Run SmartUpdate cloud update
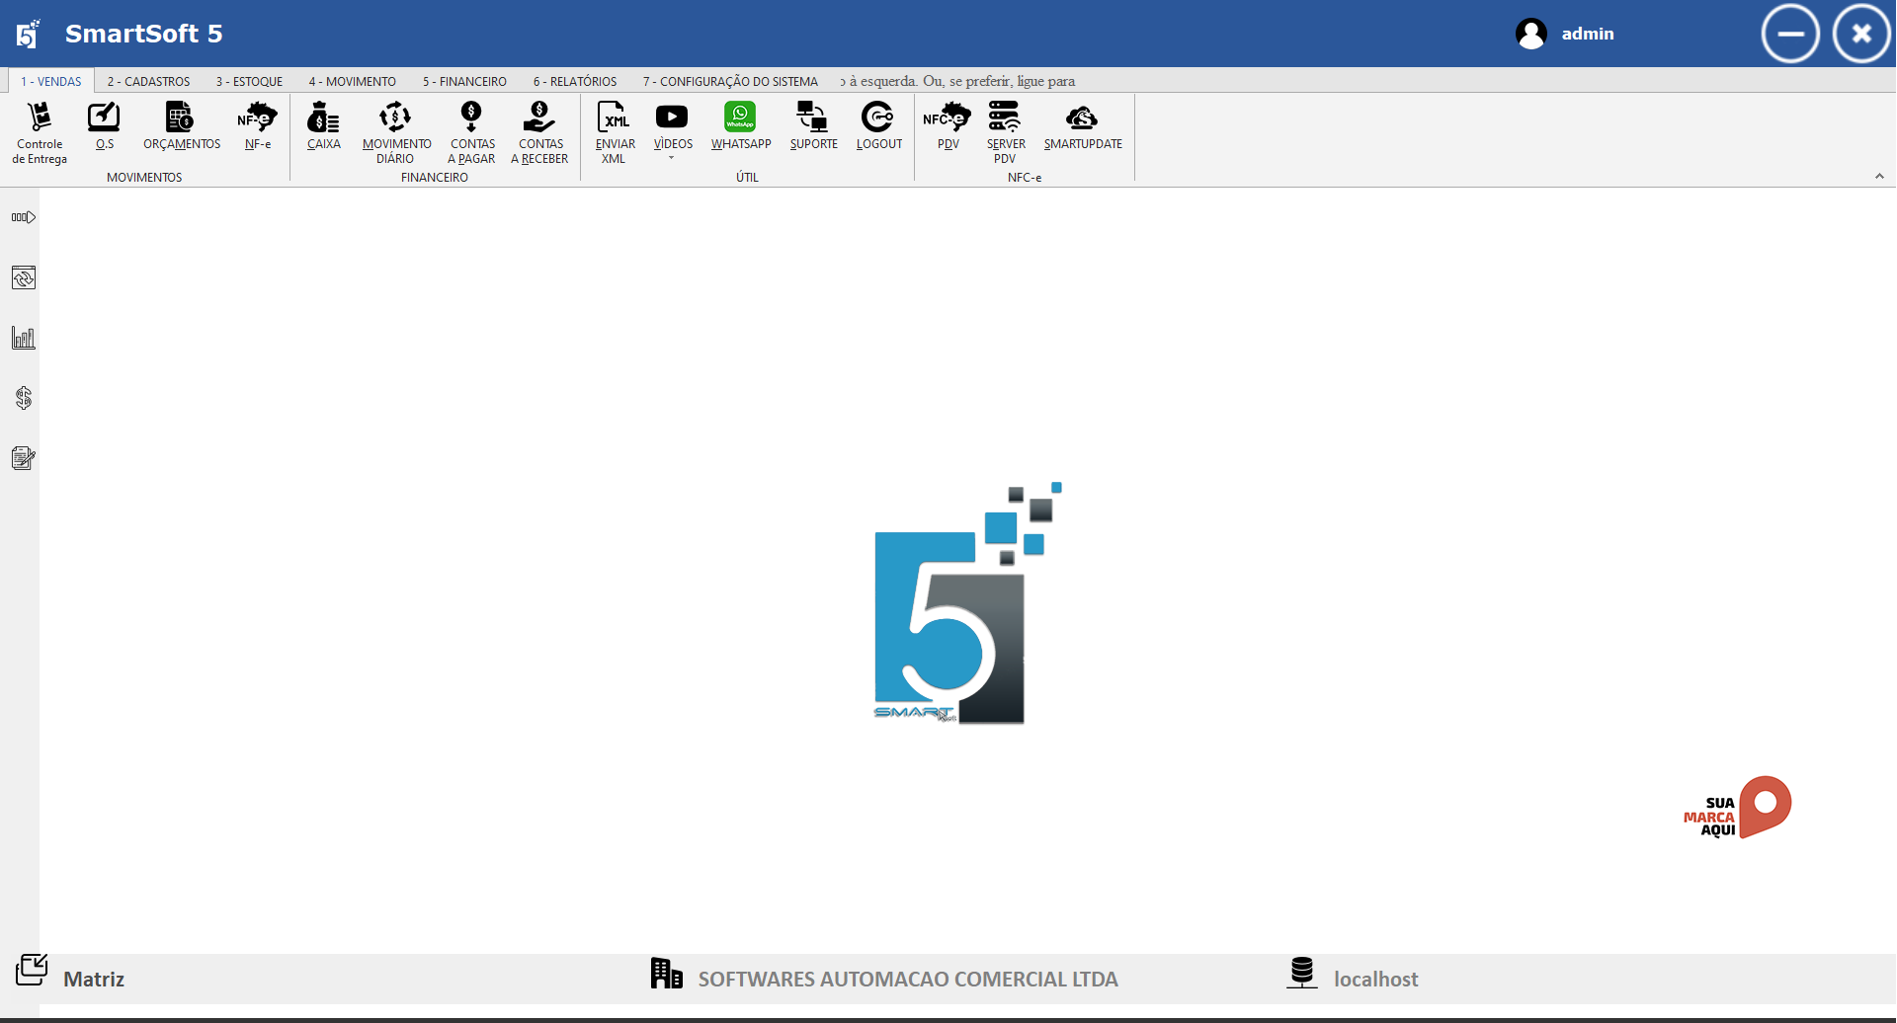 click(1083, 125)
